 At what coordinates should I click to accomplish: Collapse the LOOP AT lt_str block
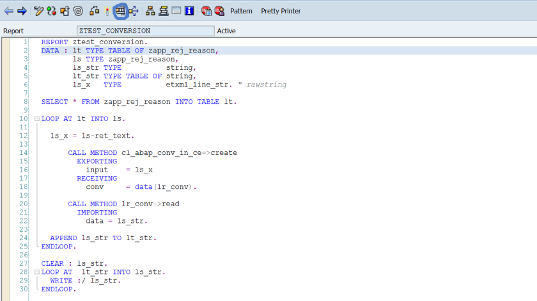(36, 272)
